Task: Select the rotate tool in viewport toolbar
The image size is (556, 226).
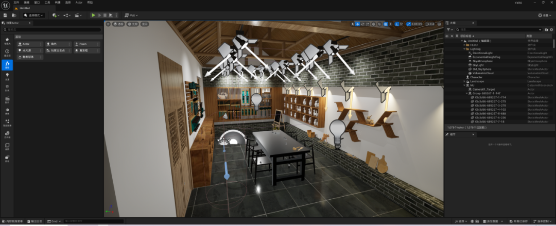Action: click(363, 24)
